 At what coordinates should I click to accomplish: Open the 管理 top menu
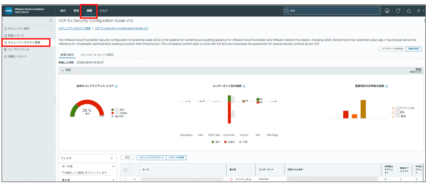point(76,11)
